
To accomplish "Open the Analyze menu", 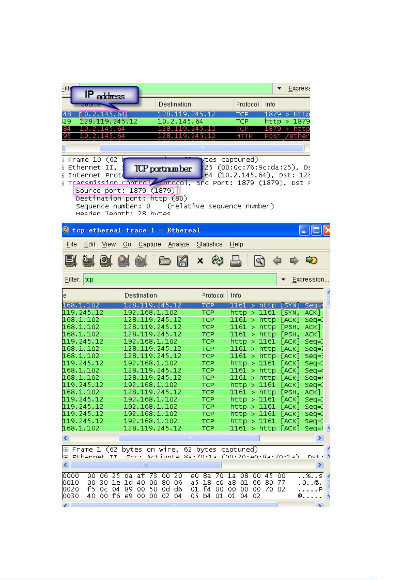I will (179, 244).
